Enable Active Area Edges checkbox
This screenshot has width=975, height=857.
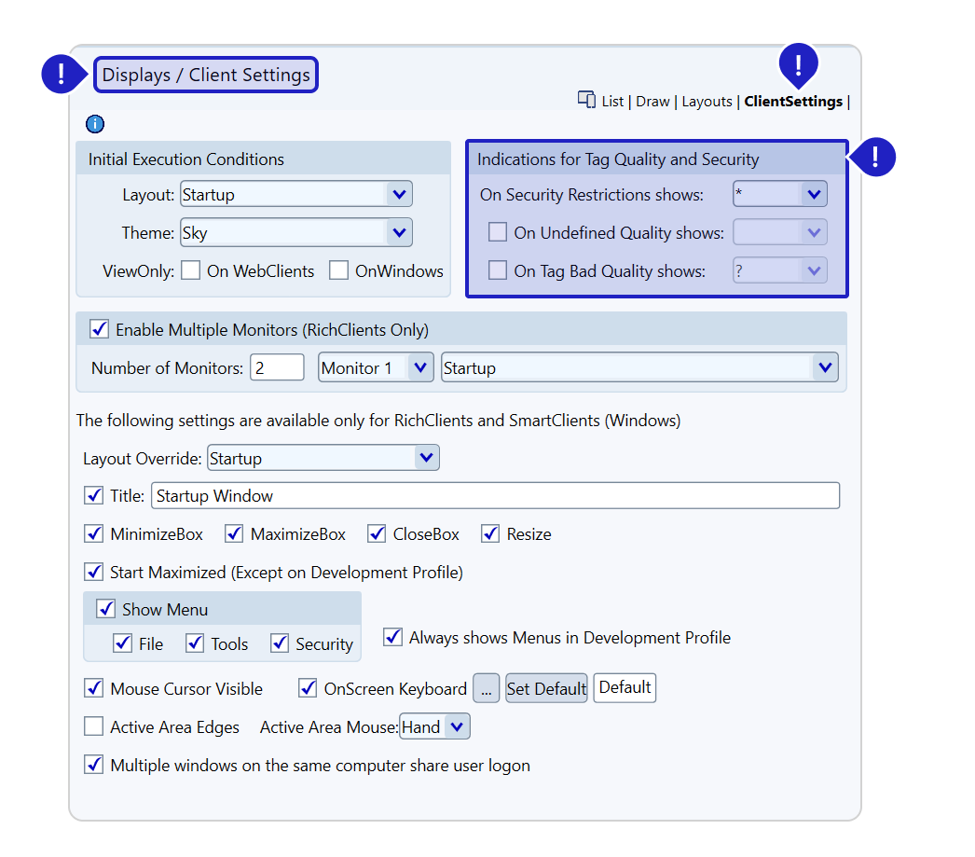94,726
